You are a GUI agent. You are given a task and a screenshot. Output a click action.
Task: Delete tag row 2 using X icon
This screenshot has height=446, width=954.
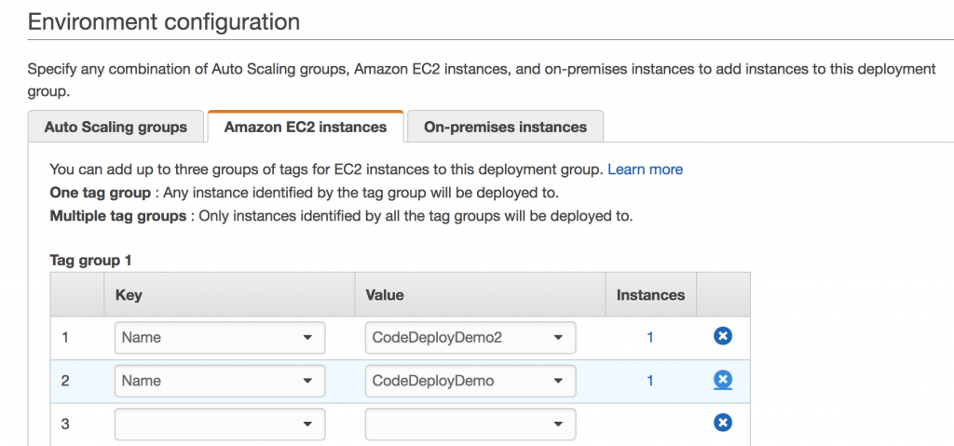pyautogui.click(x=722, y=380)
